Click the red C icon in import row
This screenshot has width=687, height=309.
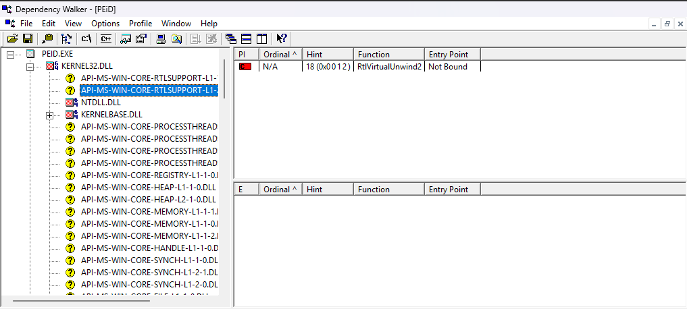[x=245, y=67]
